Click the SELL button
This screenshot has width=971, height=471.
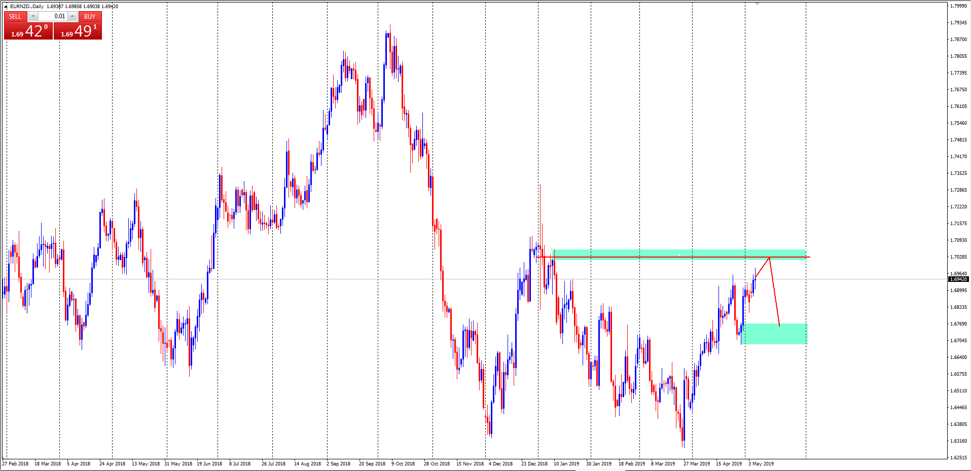(x=15, y=16)
